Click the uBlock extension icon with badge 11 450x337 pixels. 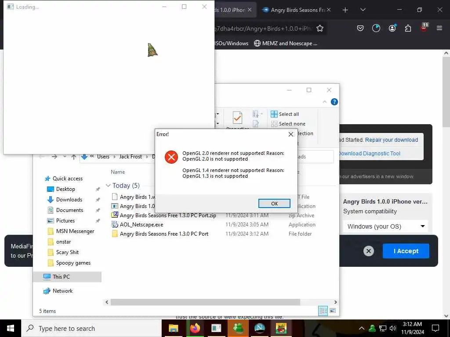tap(424, 28)
